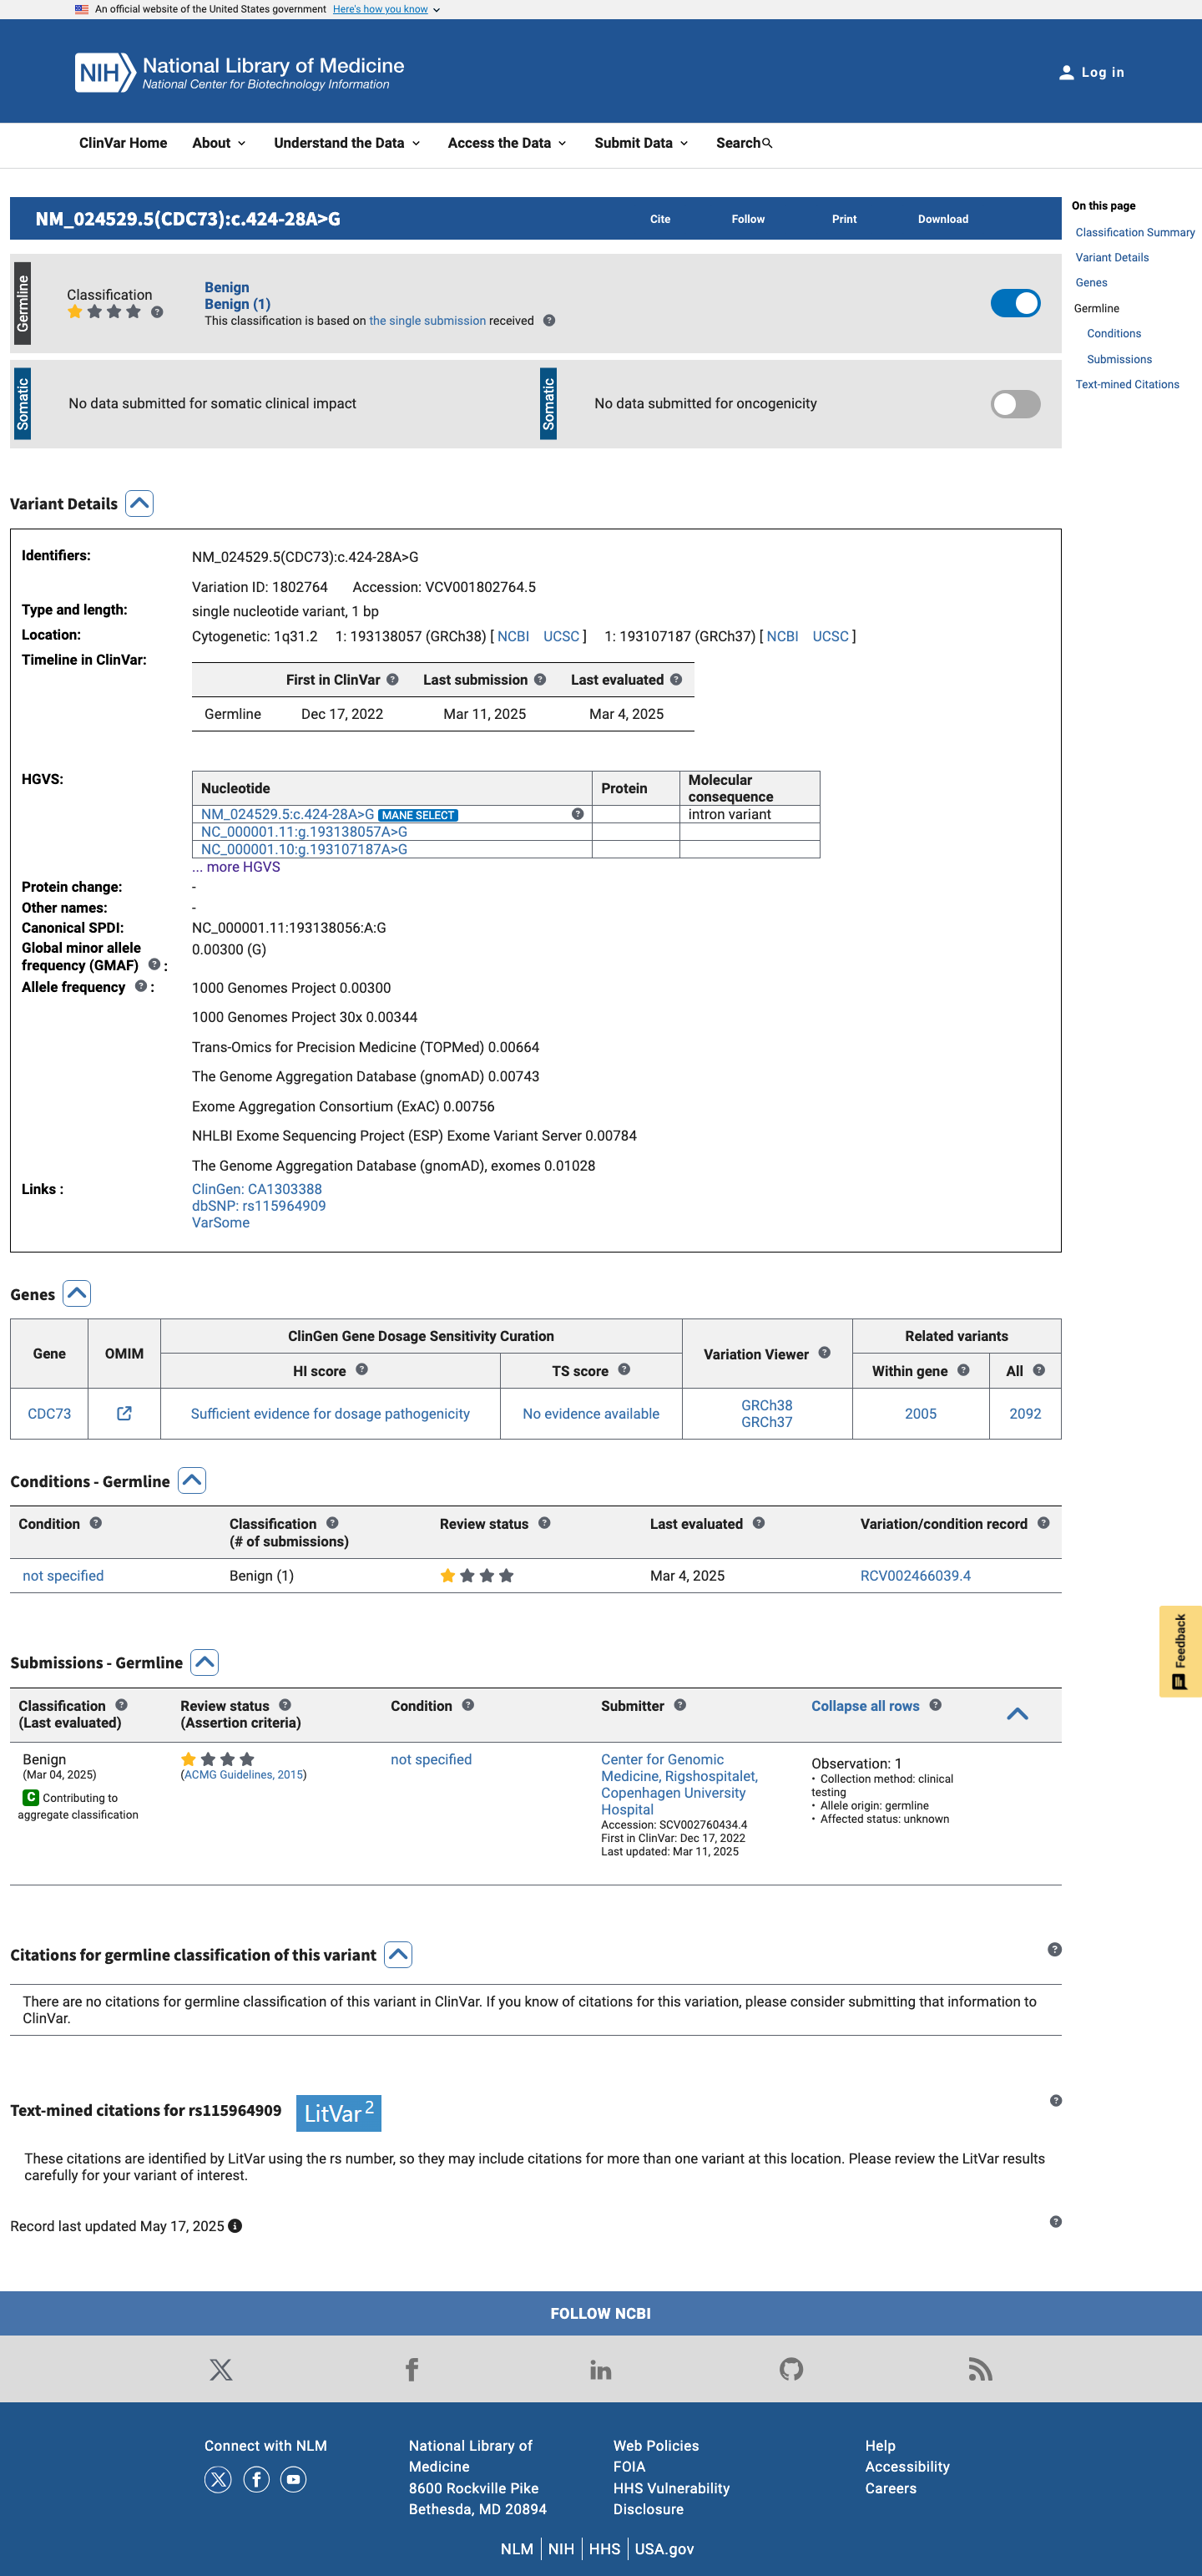The height and width of the screenshot is (2576, 1202).
Task: Click help icon beside Last submission
Action: point(540,679)
